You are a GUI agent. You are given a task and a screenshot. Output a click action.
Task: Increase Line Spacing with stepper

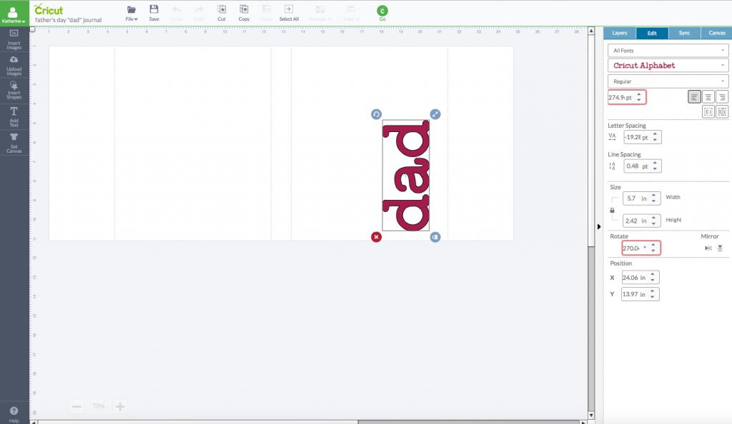click(655, 163)
